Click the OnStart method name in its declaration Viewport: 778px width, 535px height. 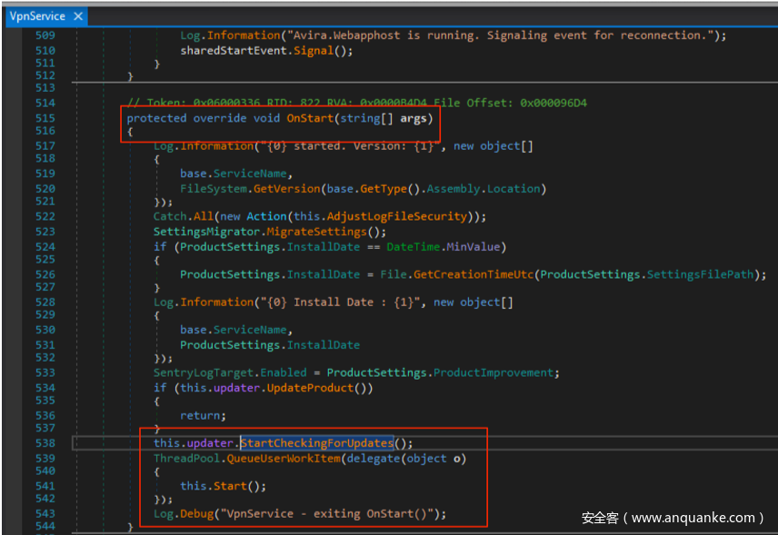[x=310, y=118]
